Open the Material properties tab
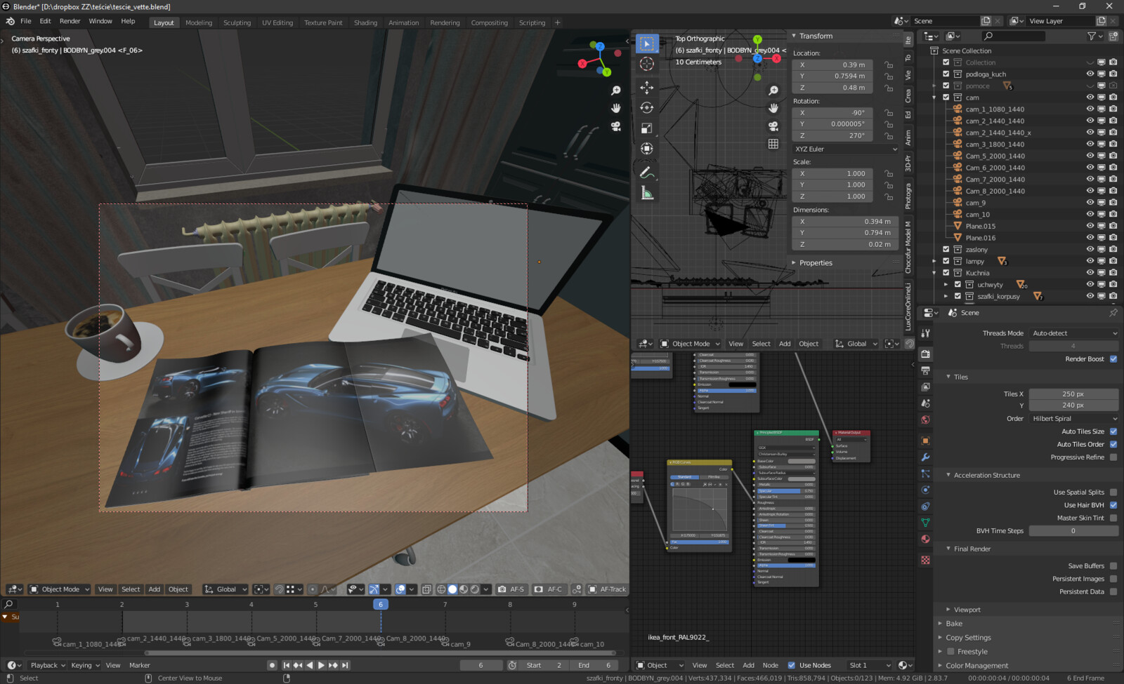The image size is (1124, 684). pos(925,539)
